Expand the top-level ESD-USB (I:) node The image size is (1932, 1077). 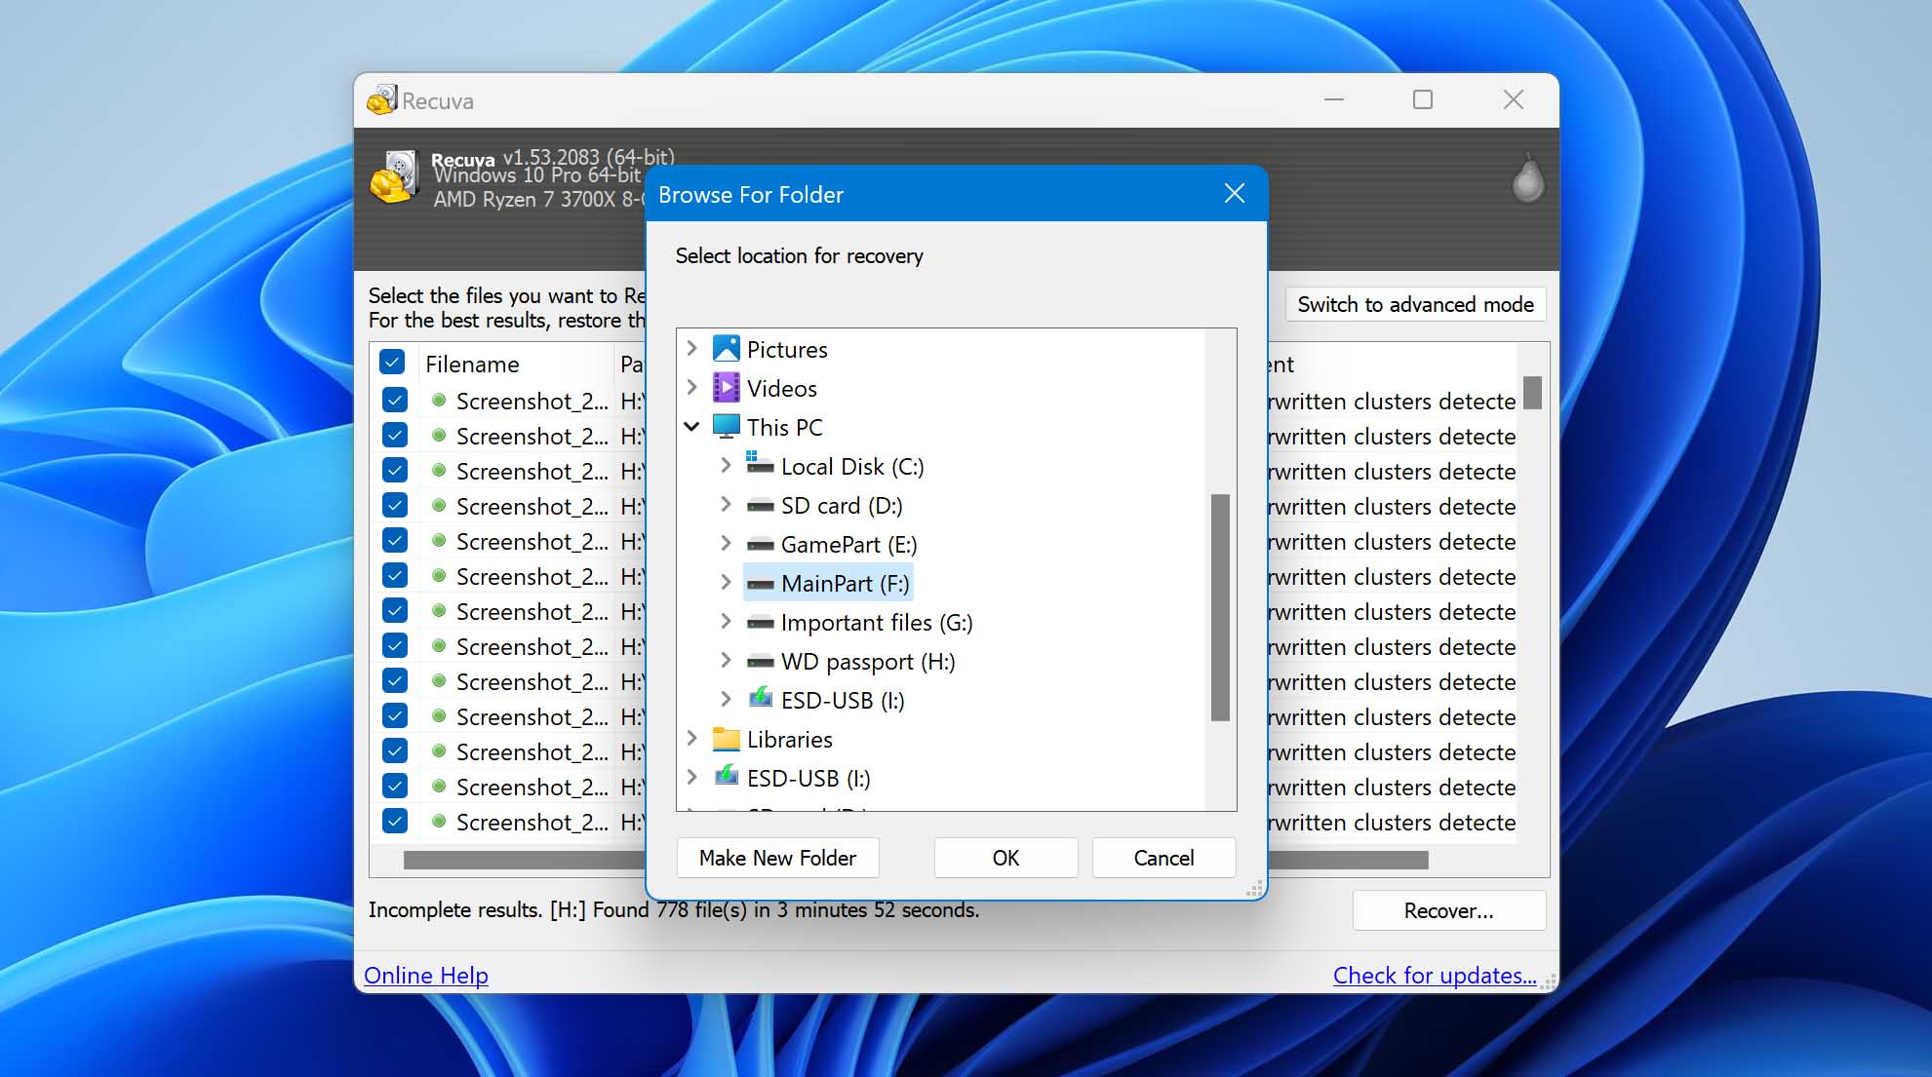click(691, 777)
